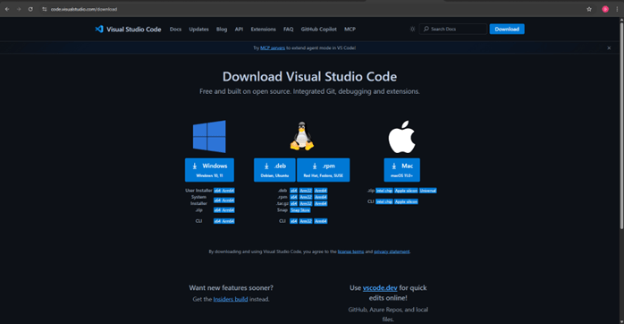Click Universal for Mac .zip

[428, 191]
